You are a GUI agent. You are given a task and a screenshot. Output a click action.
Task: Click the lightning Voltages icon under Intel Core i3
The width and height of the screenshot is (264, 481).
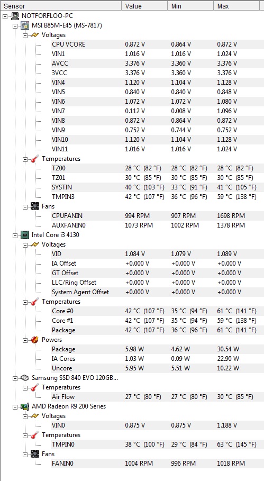coord(35,244)
